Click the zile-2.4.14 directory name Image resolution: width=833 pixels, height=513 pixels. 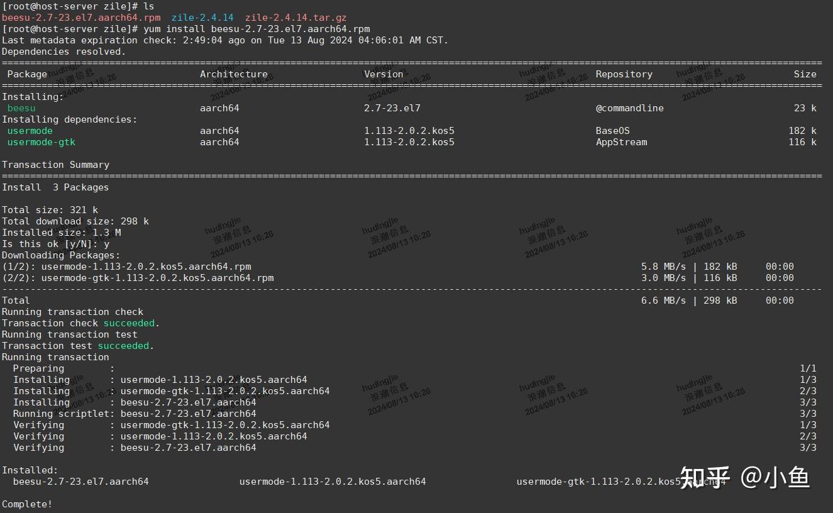[202, 17]
